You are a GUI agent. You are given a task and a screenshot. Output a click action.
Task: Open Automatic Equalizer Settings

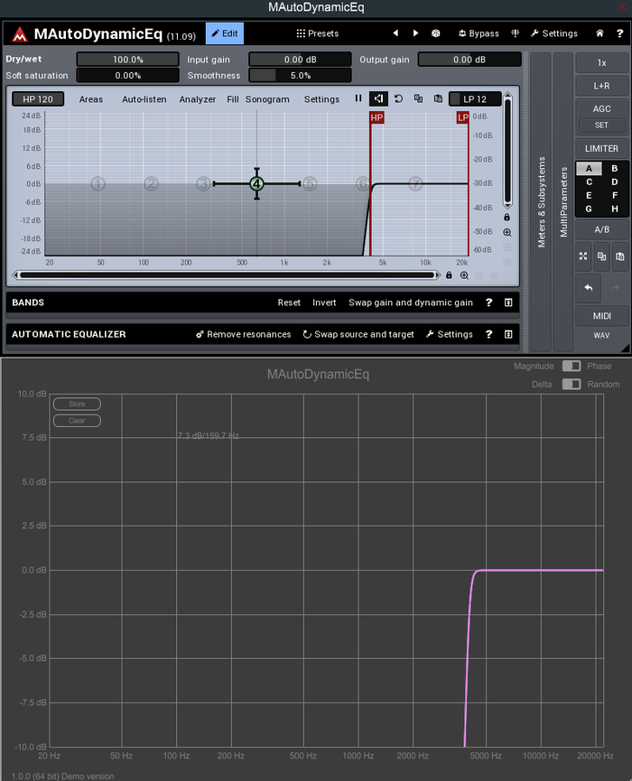point(450,334)
